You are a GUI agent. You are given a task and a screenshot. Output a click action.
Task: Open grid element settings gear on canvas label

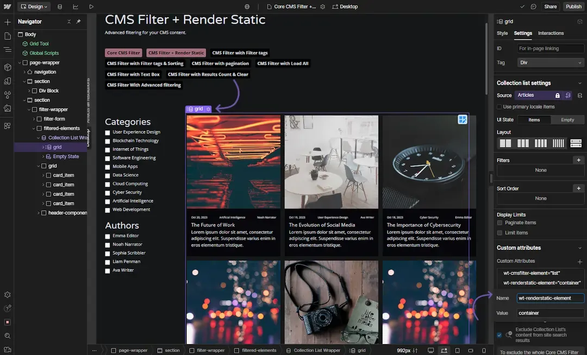click(209, 109)
